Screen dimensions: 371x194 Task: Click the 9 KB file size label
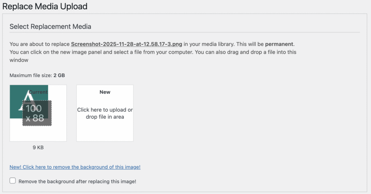[x=38, y=147]
